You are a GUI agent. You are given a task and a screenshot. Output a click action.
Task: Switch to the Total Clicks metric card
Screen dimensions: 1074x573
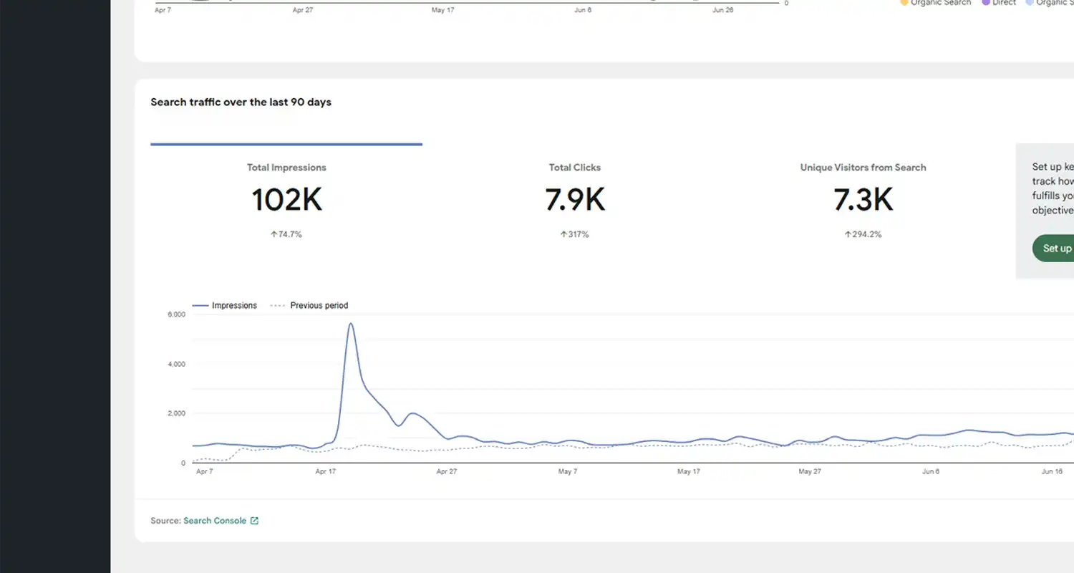pos(574,199)
